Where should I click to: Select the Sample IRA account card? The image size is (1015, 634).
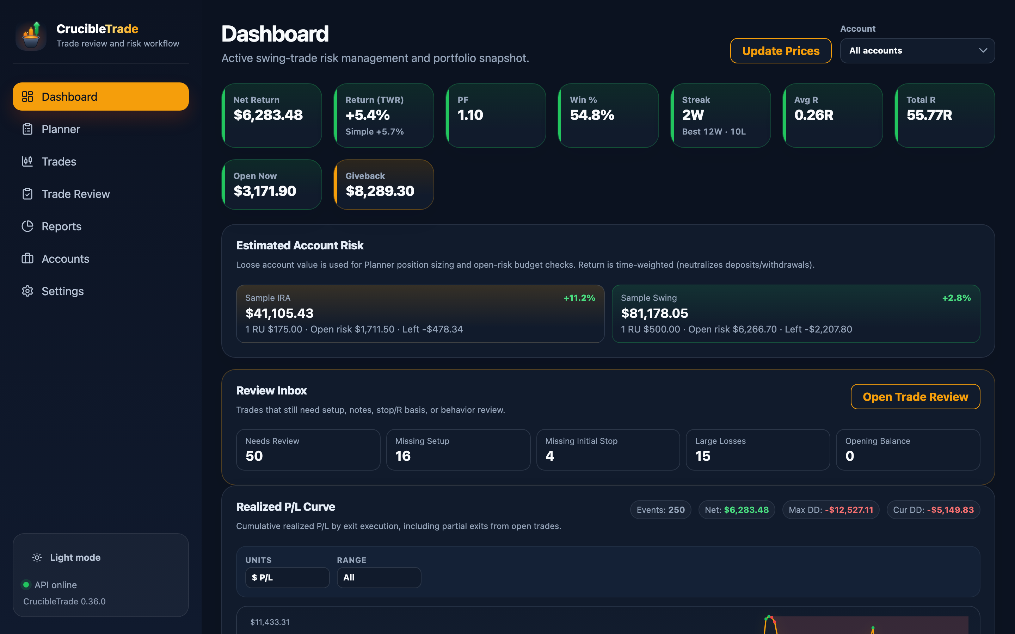[420, 313]
